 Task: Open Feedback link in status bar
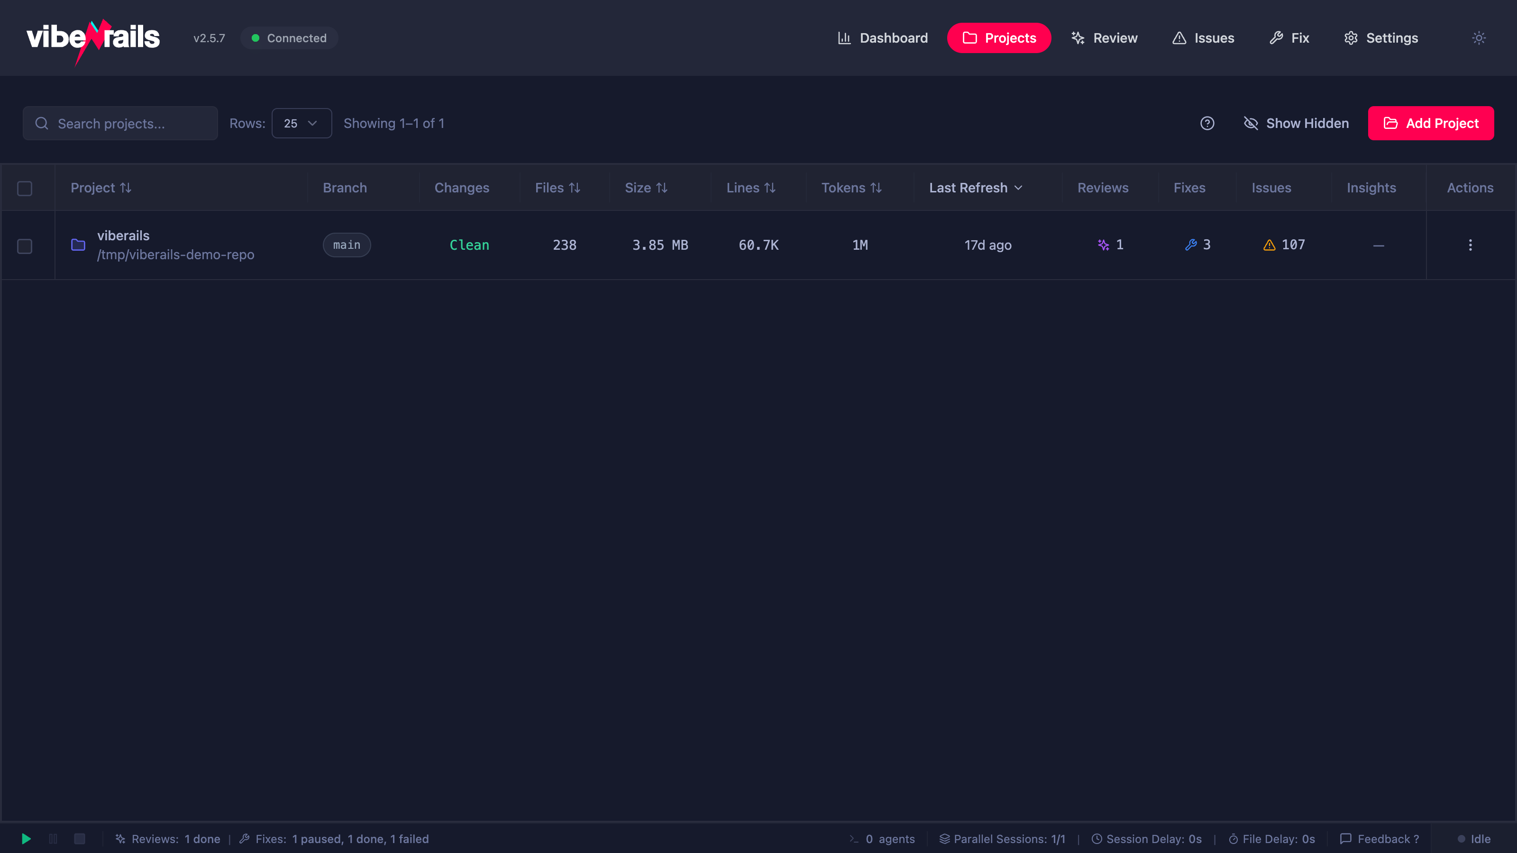(1380, 839)
